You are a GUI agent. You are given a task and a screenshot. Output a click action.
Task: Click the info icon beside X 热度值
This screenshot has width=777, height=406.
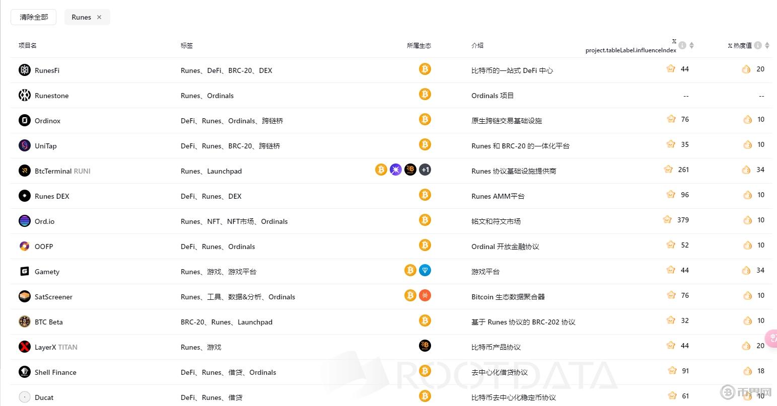tap(758, 45)
